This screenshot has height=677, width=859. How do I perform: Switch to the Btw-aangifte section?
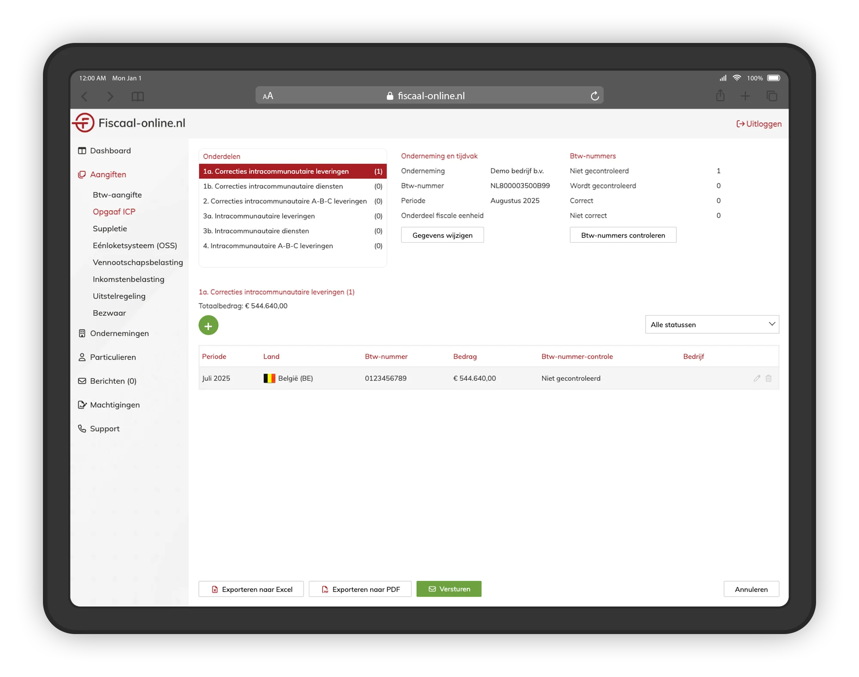tap(117, 194)
